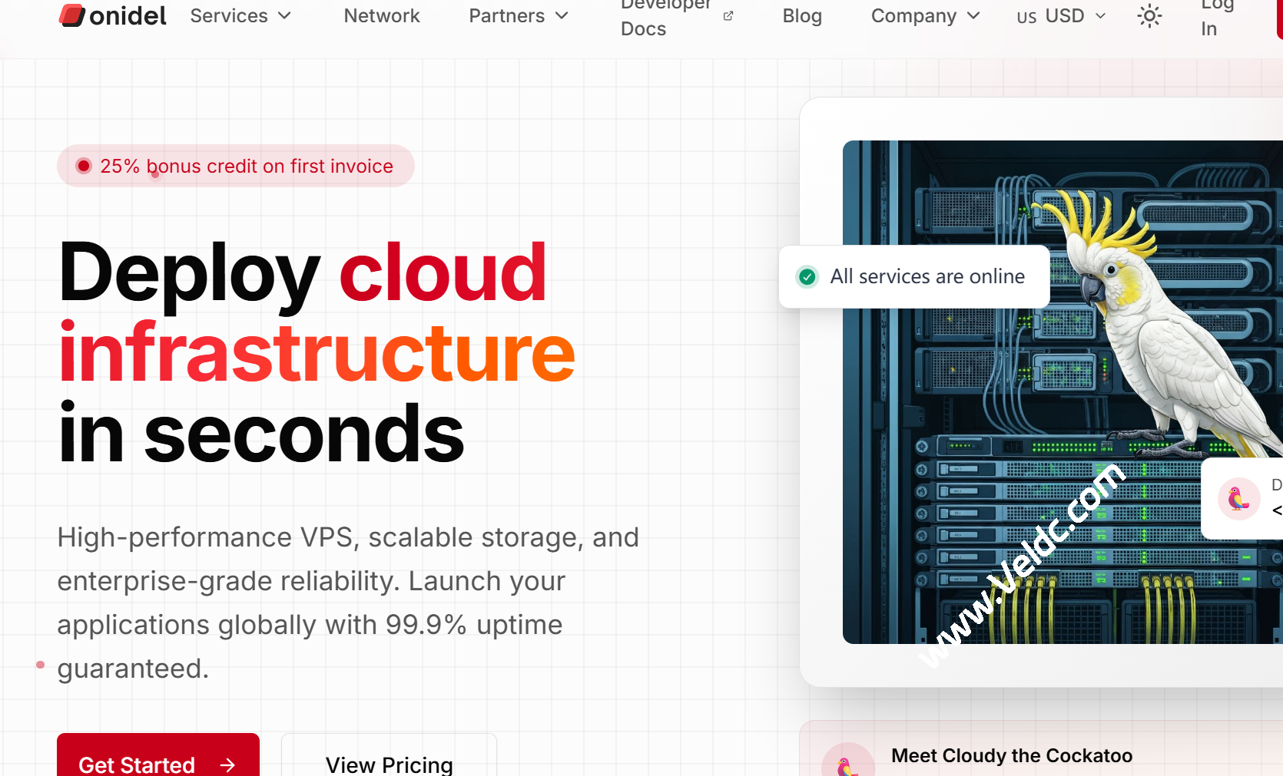
Task: Open the USD currency selector
Action: pos(1061,16)
